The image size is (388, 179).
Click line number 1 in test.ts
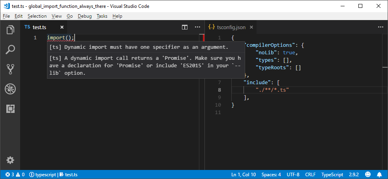35,38
